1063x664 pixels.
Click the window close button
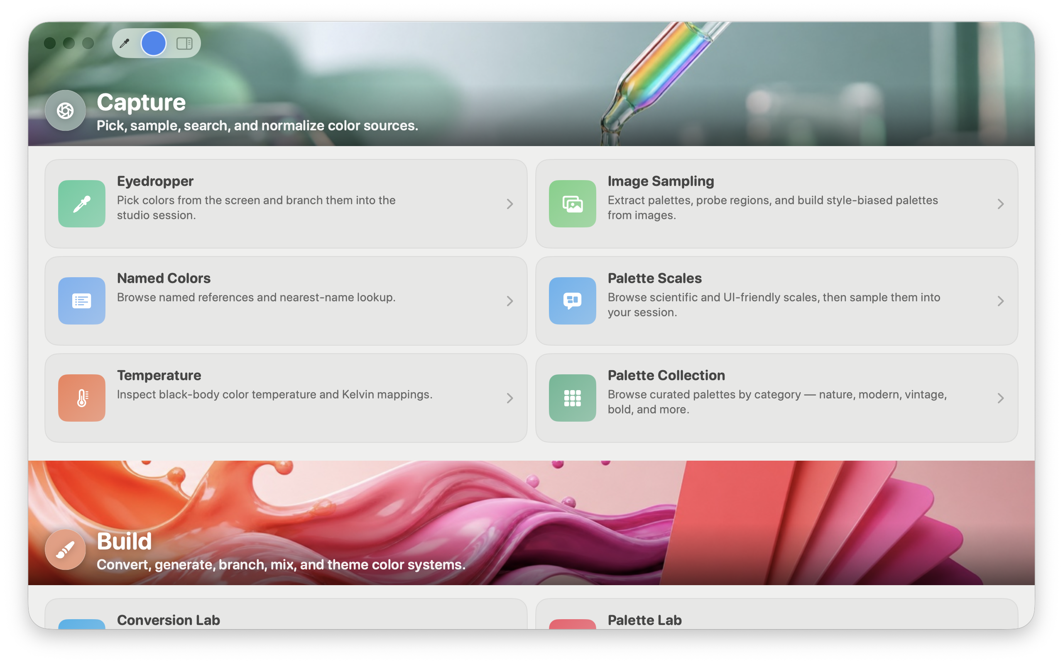tap(50, 43)
